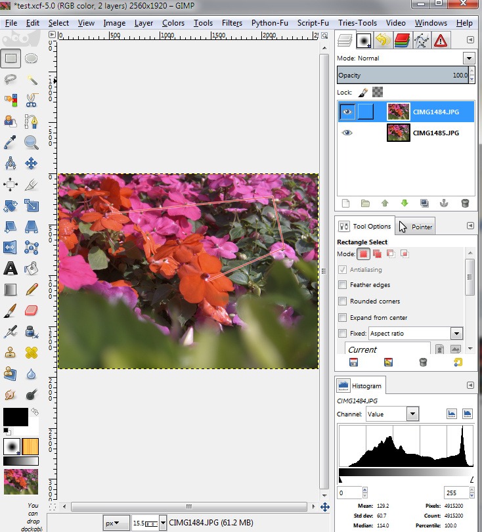
Task: Switch to the Pointer tab
Action: (x=416, y=227)
